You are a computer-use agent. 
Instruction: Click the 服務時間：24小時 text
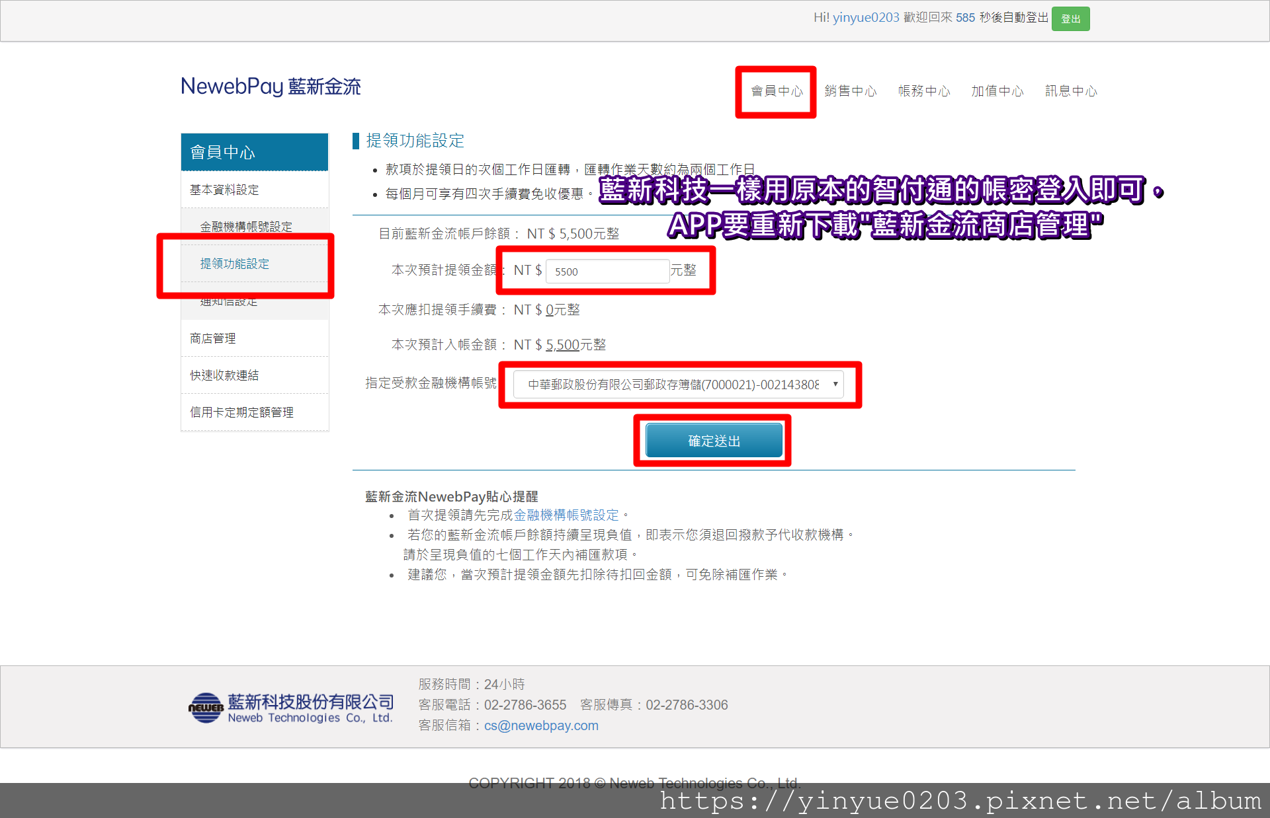pos(472,685)
